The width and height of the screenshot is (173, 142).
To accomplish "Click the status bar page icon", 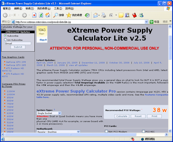I will [3, 139].
